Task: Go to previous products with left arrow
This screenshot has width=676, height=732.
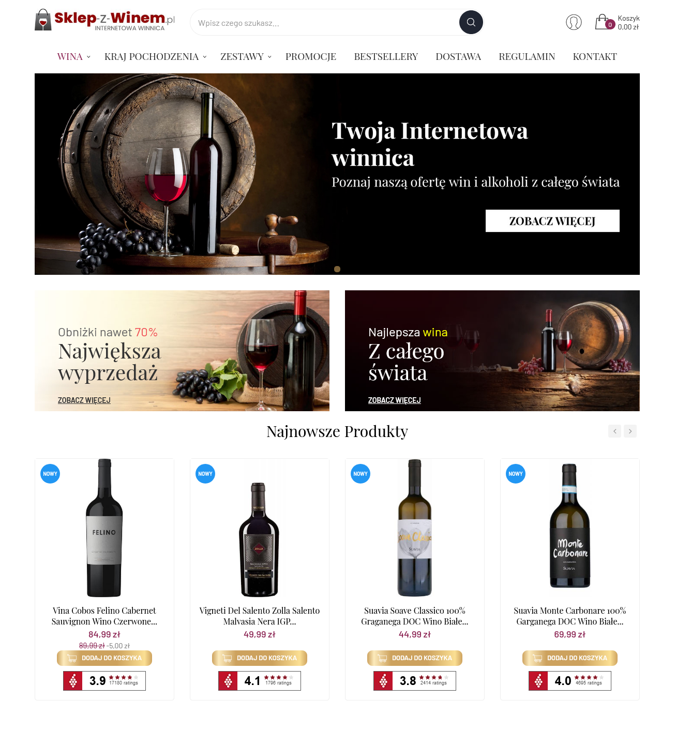Action: [614, 431]
